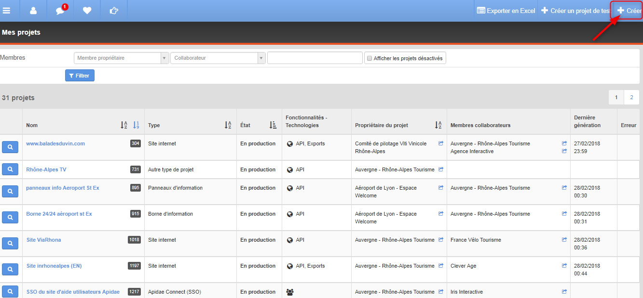643x298 pixels.
Task: Click 'France Vélo Tourisme' collaborator text
Action: [x=476, y=240]
